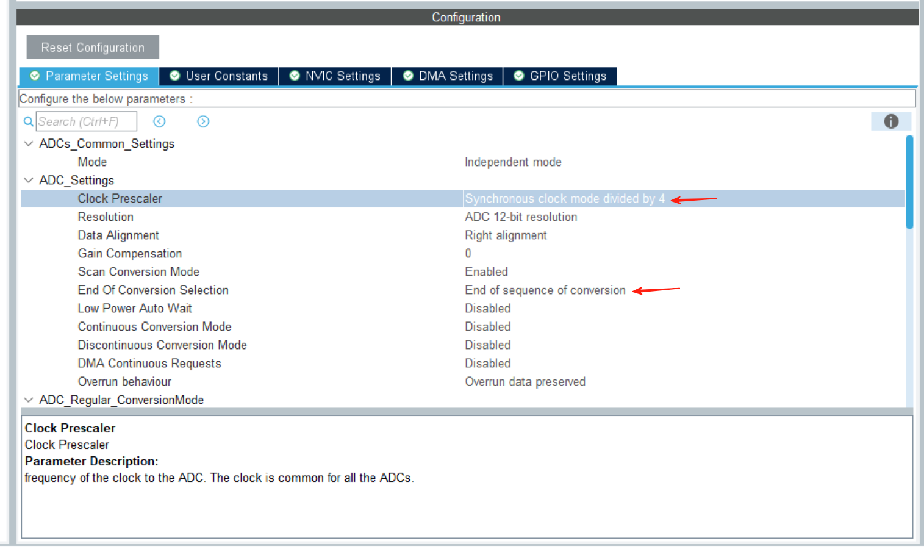The image size is (924, 549).
Task: Select the End Of Conversion Selection value
Action: pyautogui.click(x=545, y=290)
